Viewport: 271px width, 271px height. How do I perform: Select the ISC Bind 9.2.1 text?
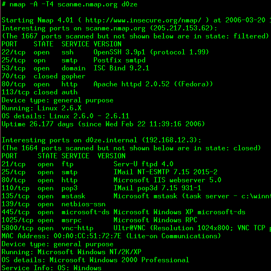[x=122, y=68]
